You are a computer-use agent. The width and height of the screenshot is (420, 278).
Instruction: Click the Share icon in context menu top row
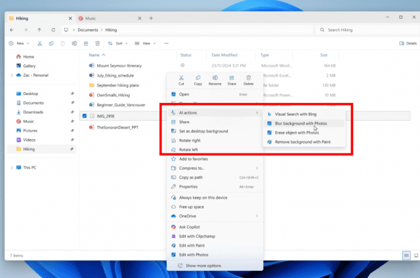point(232,80)
